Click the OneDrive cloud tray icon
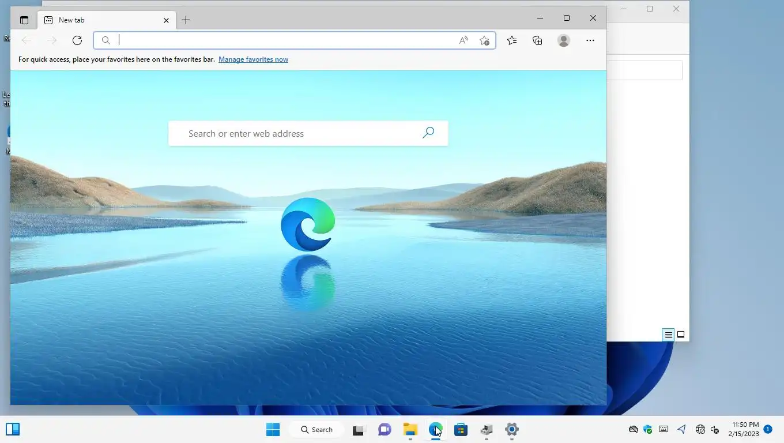 click(633, 429)
